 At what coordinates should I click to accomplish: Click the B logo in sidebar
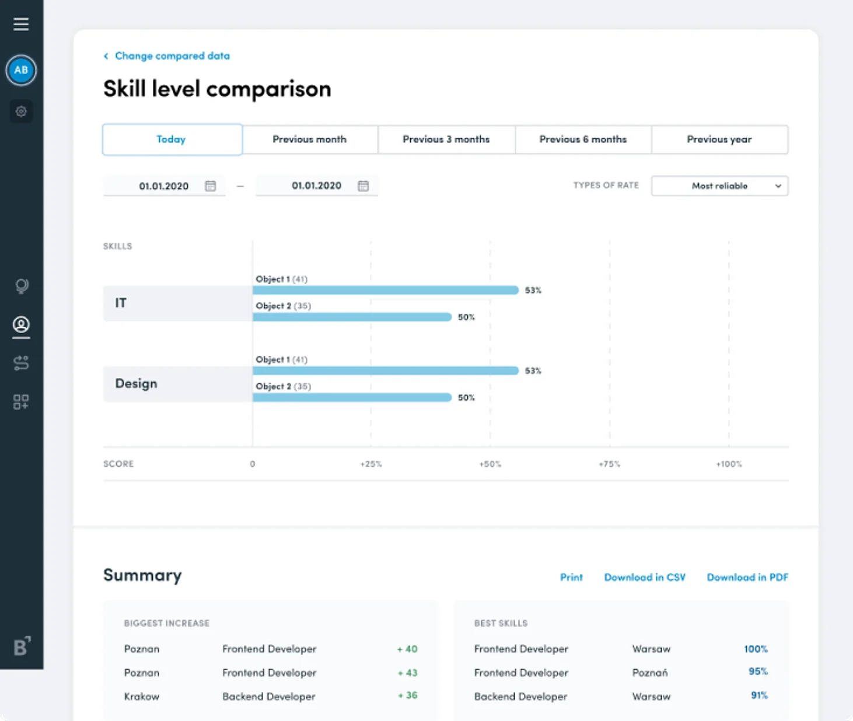coord(22,646)
